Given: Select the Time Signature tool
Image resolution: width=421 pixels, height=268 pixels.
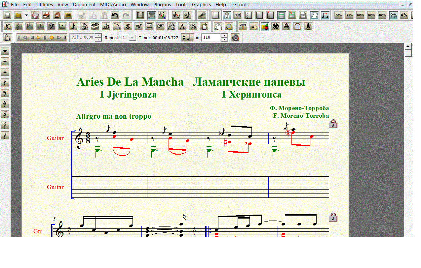Looking at the screenshot, I should [x=41, y=26].
